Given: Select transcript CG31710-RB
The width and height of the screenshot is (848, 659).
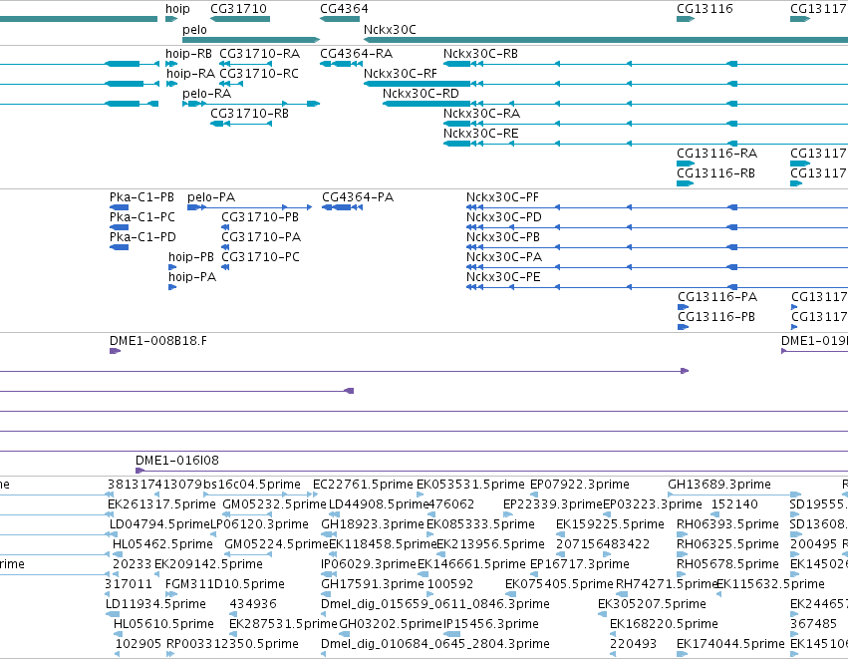Looking at the screenshot, I should tap(249, 114).
